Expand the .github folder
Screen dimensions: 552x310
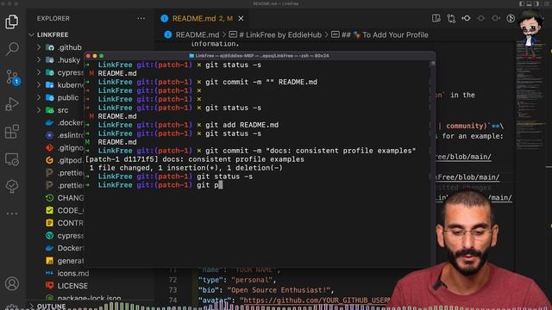(70, 47)
